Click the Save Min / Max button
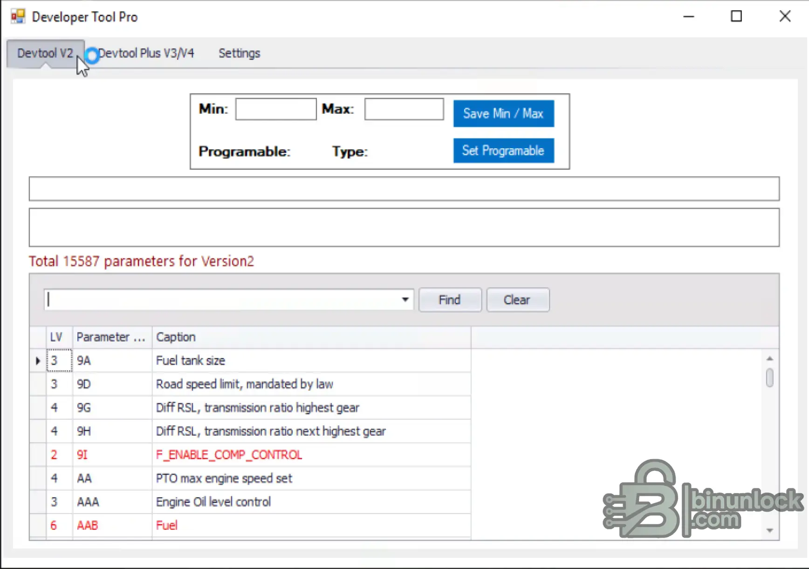 pos(504,113)
